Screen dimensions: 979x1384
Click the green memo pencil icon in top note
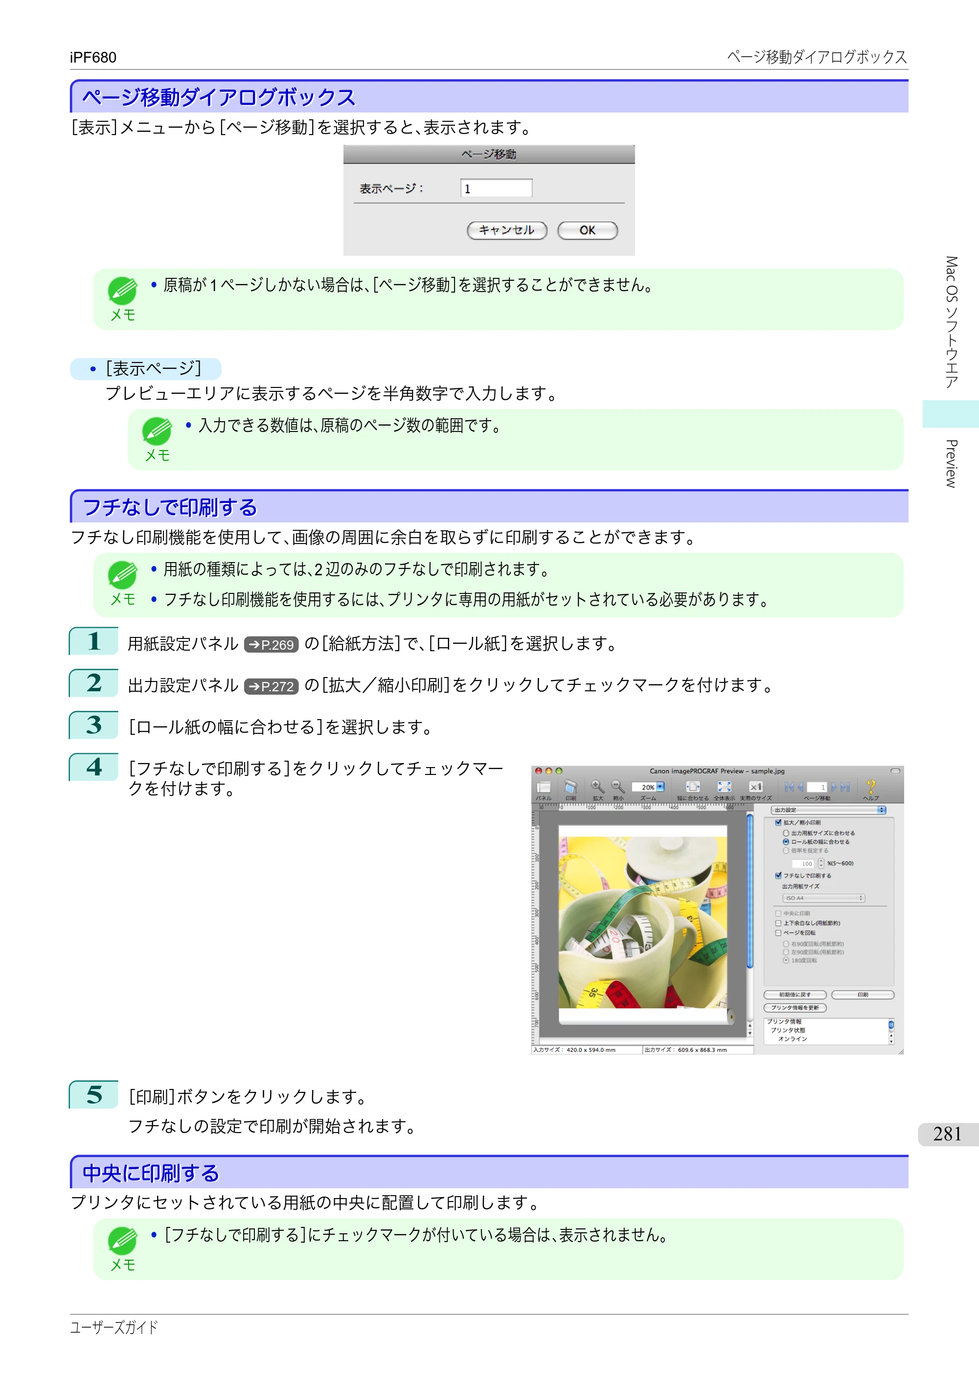point(122,291)
